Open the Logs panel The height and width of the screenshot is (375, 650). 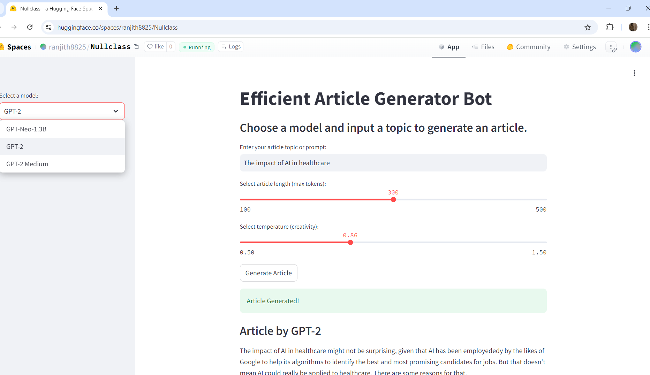pyautogui.click(x=231, y=47)
